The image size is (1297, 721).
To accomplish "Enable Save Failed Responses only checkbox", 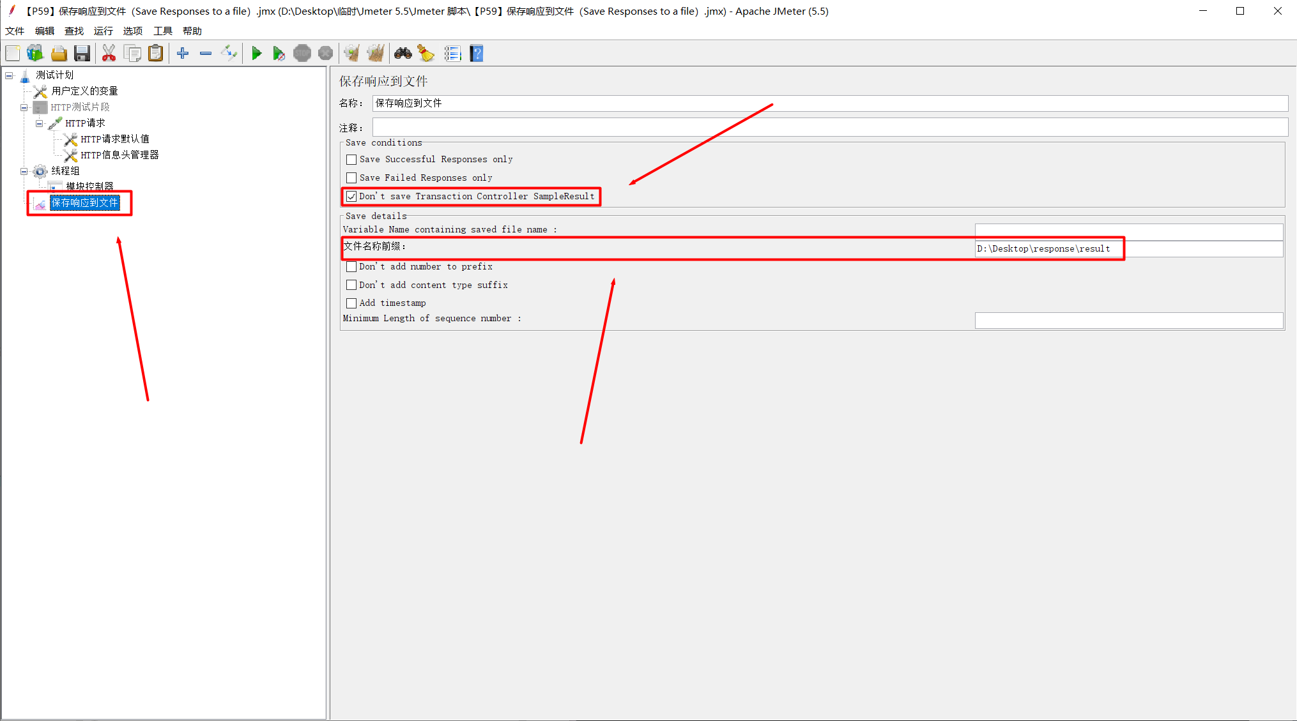I will [x=351, y=178].
